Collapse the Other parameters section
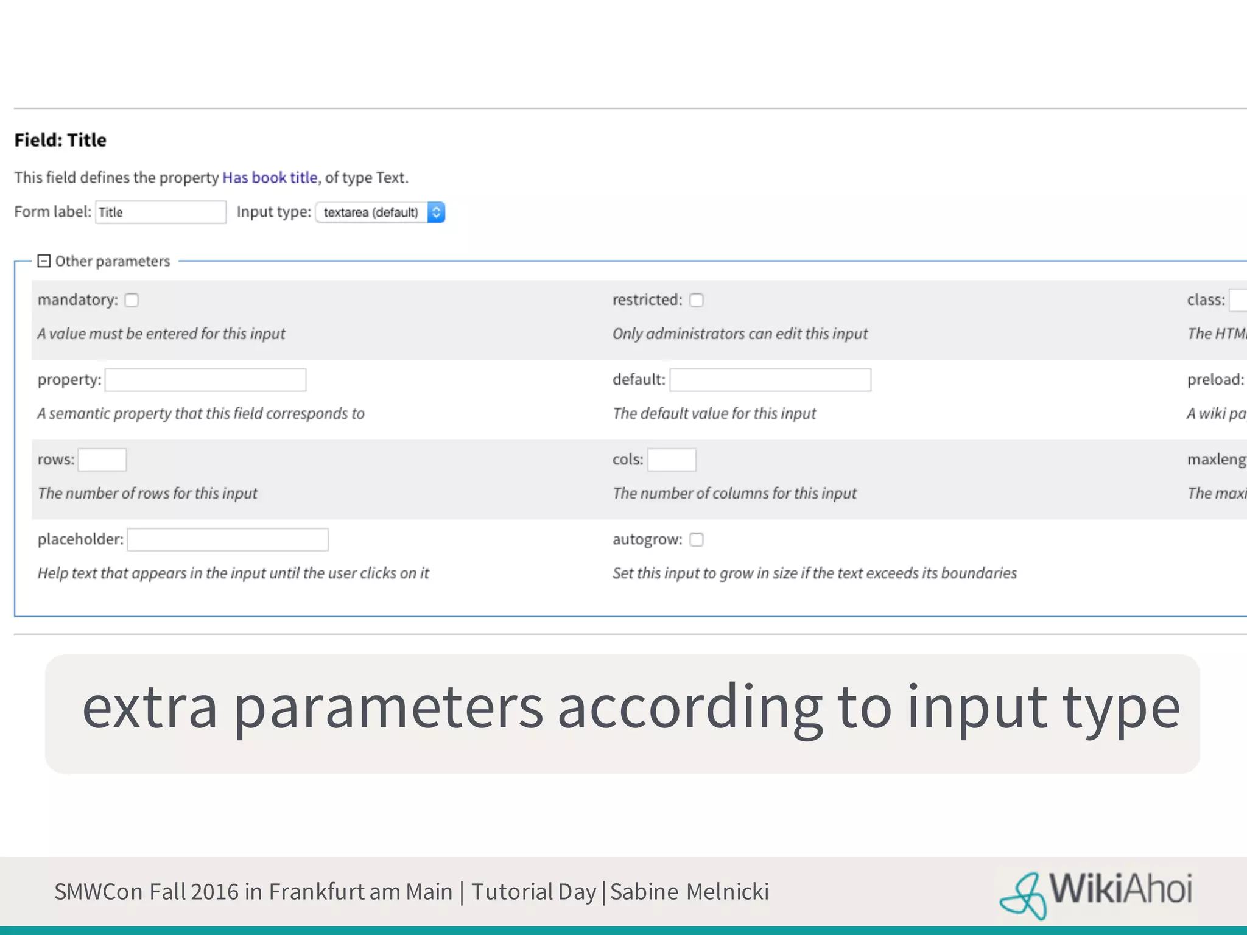The width and height of the screenshot is (1247, 935). pyautogui.click(x=44, y=261)
